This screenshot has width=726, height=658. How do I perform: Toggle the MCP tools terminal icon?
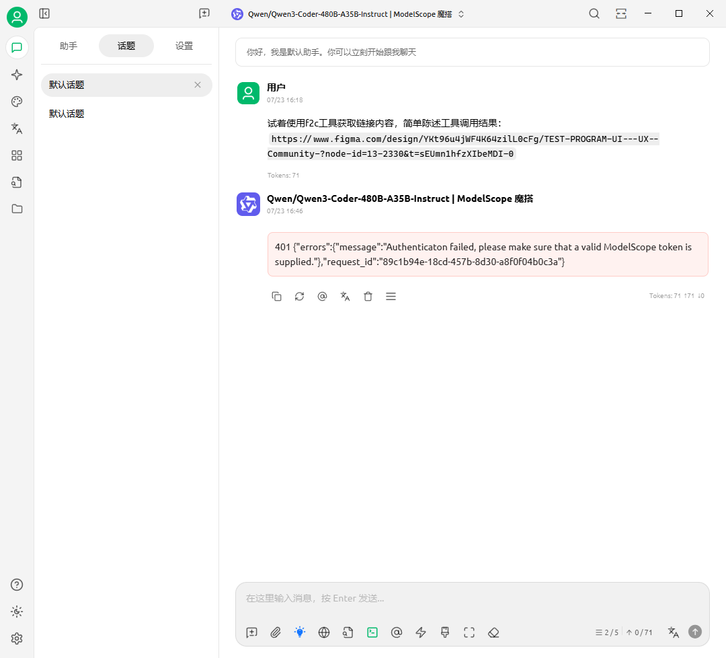372,632
